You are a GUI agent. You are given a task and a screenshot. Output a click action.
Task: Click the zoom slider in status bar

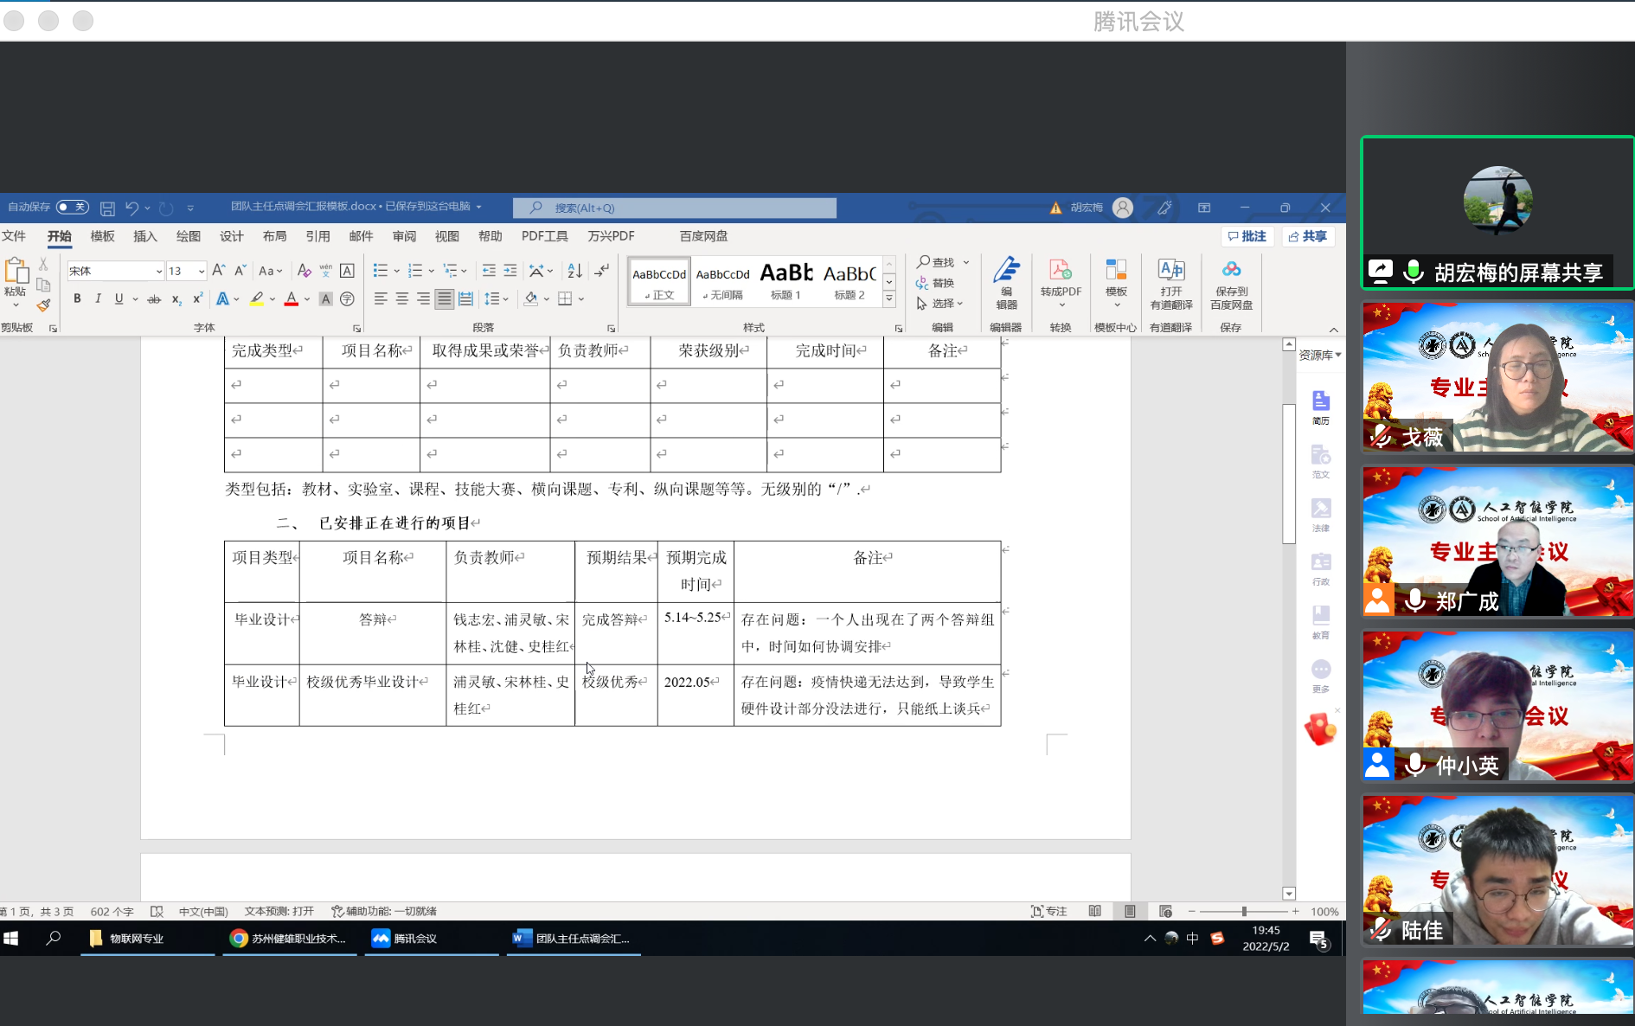tap(1243, 911)
